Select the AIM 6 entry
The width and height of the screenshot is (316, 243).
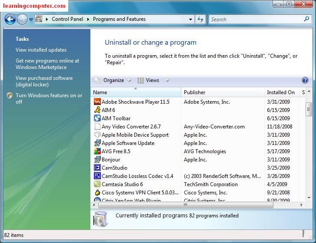pyautogui.click(x=108, y=110)
